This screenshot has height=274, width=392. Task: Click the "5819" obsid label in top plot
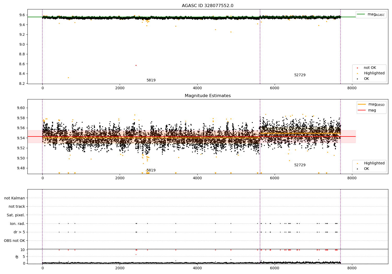[x=151, y=80]
